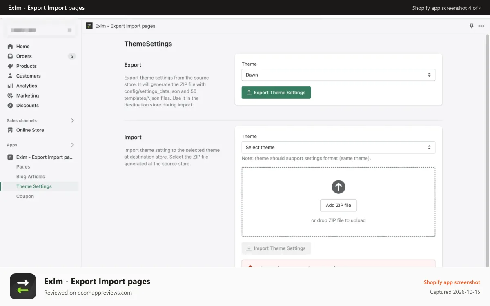
Task: Pin the app using pin icon
Action: click(x=472, y=26)
